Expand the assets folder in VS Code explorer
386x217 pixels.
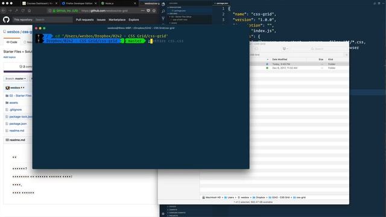point(174,23)
